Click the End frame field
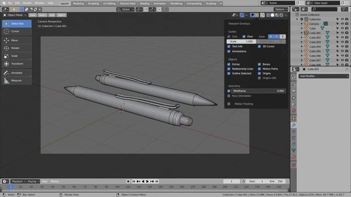 [276, 181]
